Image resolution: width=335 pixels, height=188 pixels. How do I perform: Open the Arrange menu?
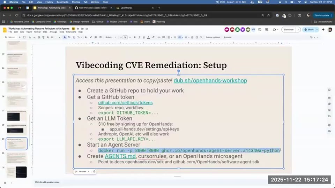click(53, 32)
